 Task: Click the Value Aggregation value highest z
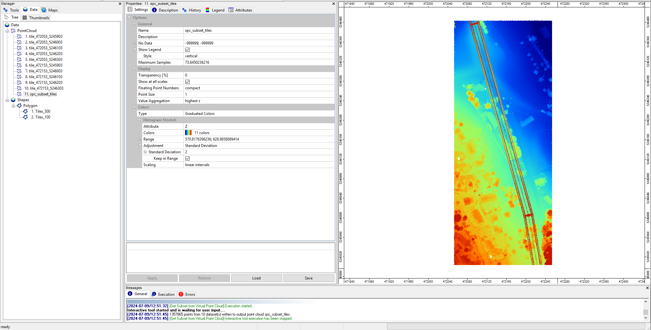tap(259, 101)
